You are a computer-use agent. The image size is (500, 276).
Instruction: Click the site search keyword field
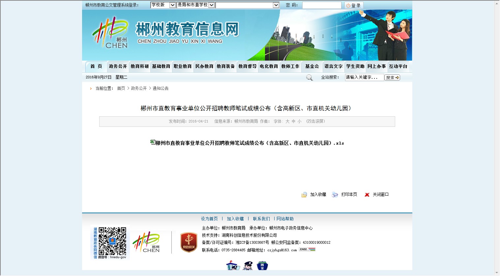point(364,77)
